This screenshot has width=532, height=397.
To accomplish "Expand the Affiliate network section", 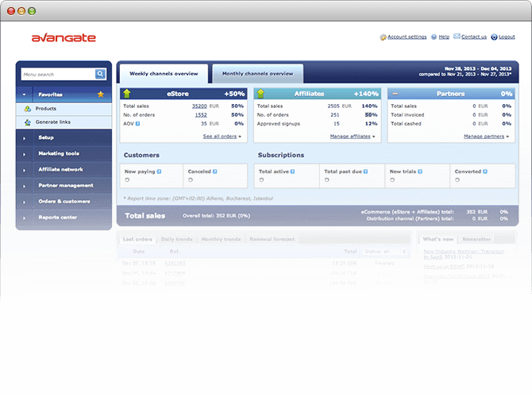I will (24, 170).
